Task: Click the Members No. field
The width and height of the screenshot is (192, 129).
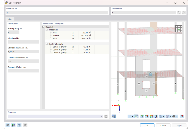Action: 23,42
